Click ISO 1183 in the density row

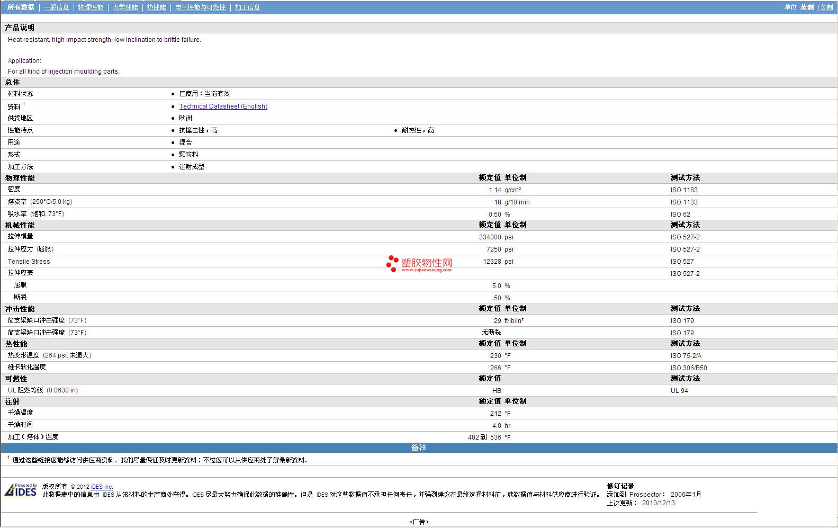click(684, 190)
